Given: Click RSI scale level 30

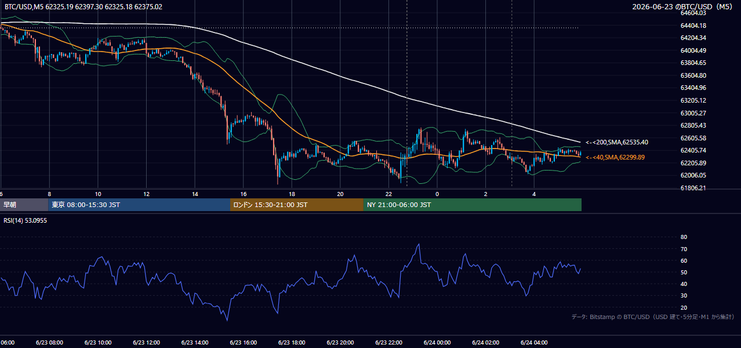Looking at the screenshot, I should [x=684, y=295].
